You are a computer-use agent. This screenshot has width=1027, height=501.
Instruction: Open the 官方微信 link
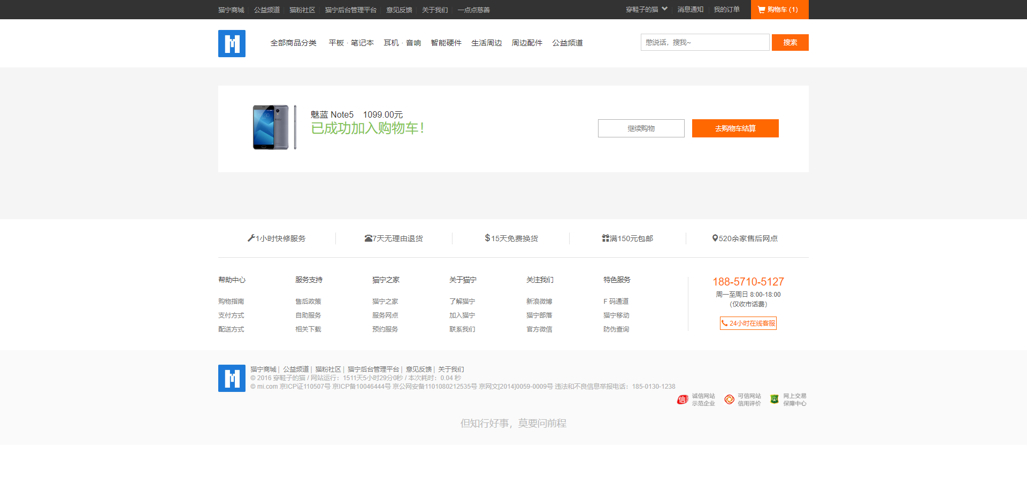539,329
